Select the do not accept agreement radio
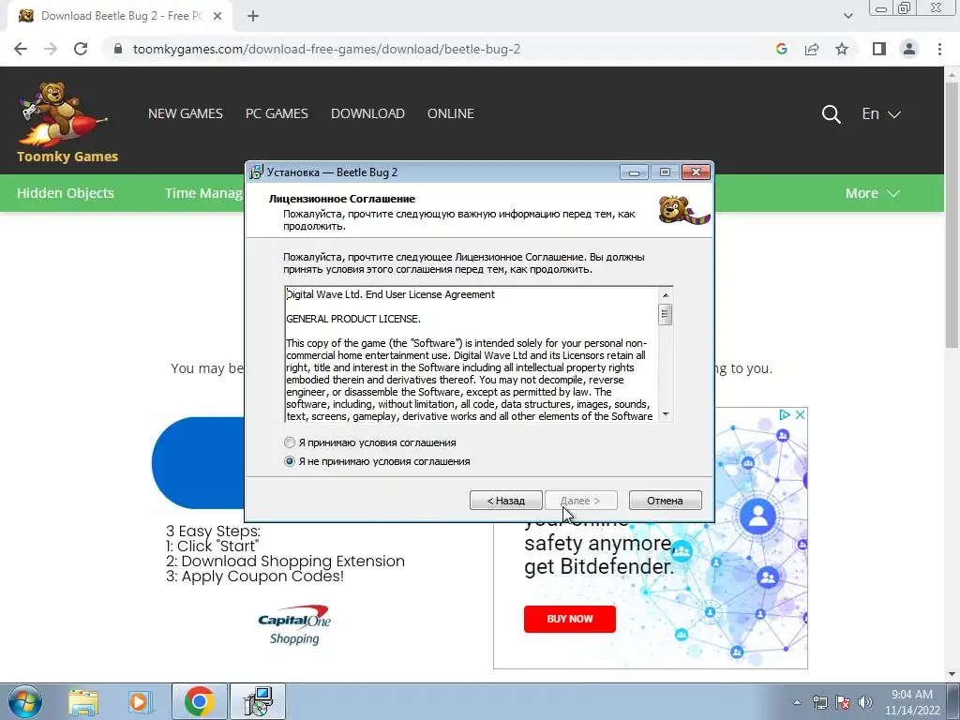 290,461
